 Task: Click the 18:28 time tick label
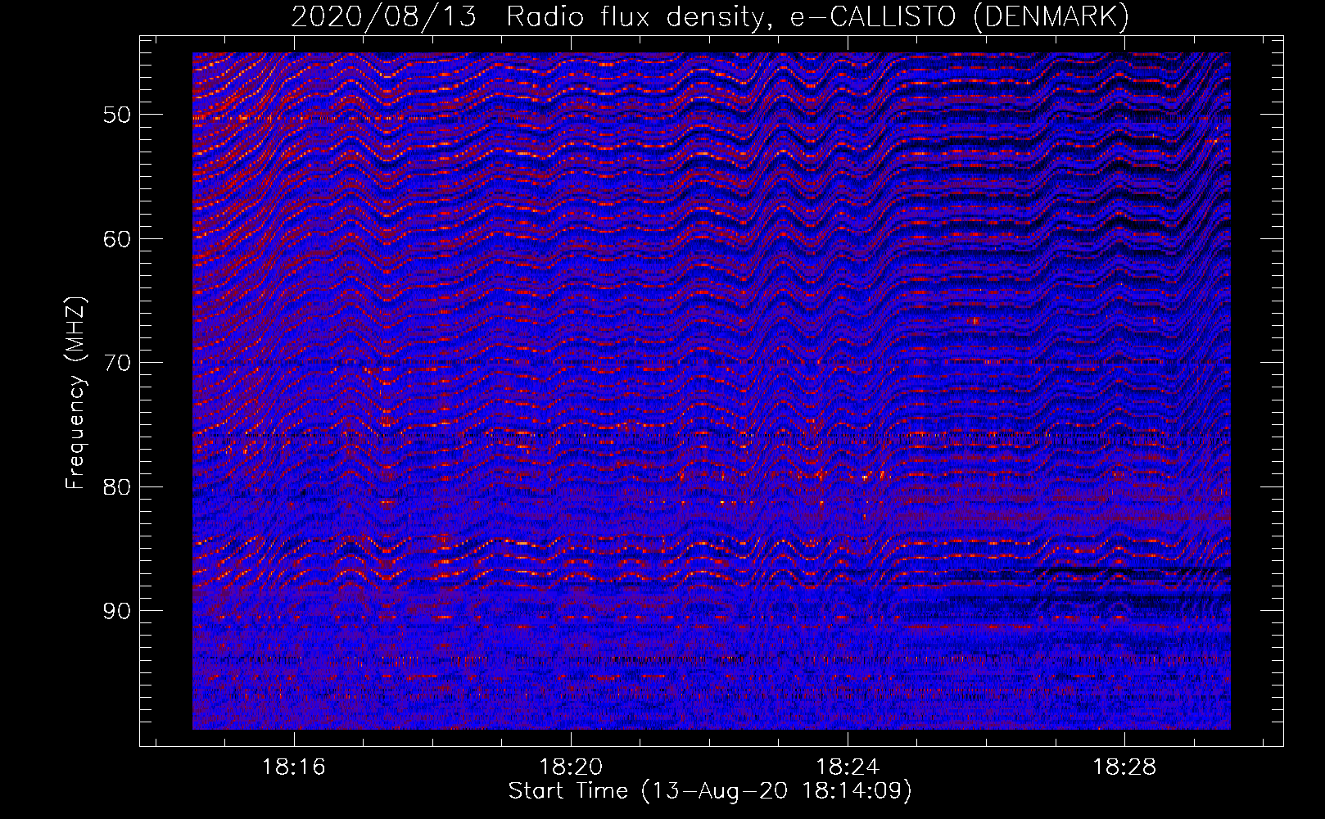[1124, 767]
